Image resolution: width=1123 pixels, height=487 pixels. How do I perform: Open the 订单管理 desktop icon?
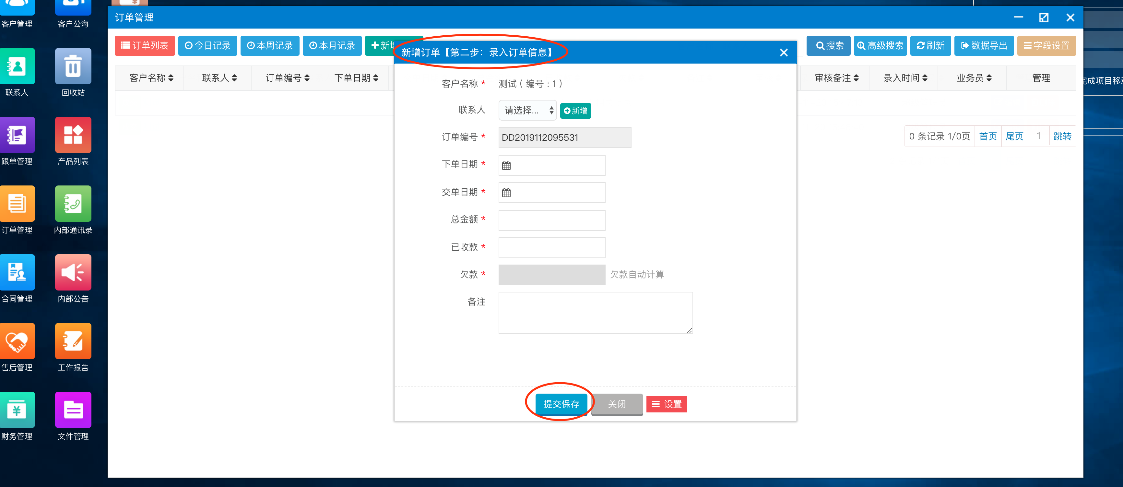[x=17, y=204]
